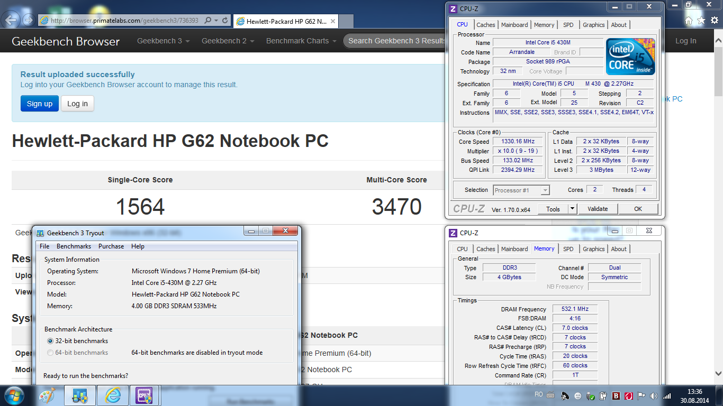This screenshot has height=406, width=723.
Task: Open the Windows Start menu
Action: pos(14,395)
